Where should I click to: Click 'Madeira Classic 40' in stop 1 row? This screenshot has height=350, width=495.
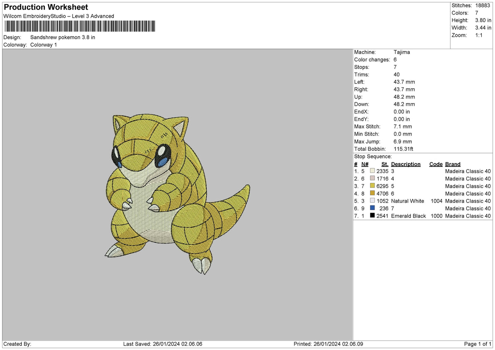click(468, 171)
